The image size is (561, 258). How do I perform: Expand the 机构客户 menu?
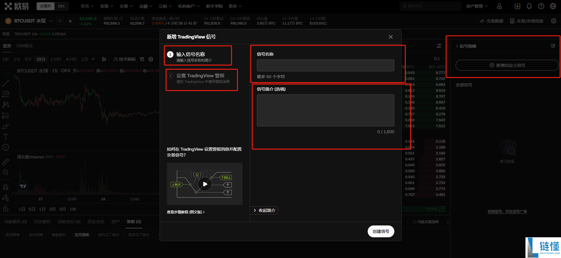coord(189,6)
